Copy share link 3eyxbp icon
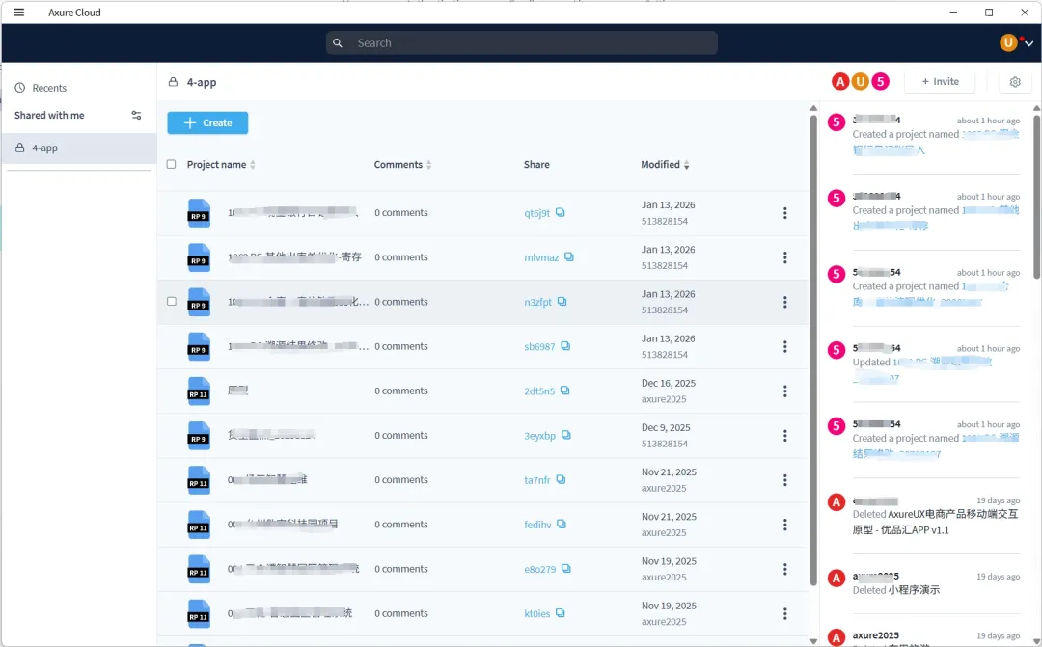 (566, 435)
